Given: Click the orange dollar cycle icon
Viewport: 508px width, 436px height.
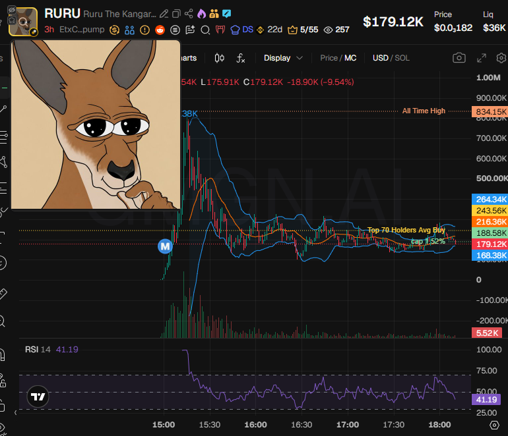Looking at the screenshot, I should coord(114,30).
